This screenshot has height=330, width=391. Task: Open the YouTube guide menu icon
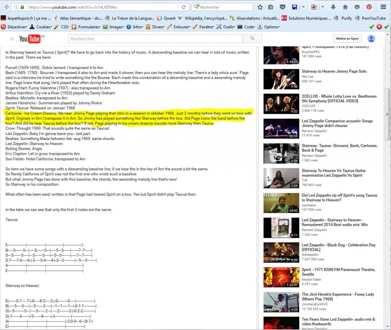click(x=12, y=39)
